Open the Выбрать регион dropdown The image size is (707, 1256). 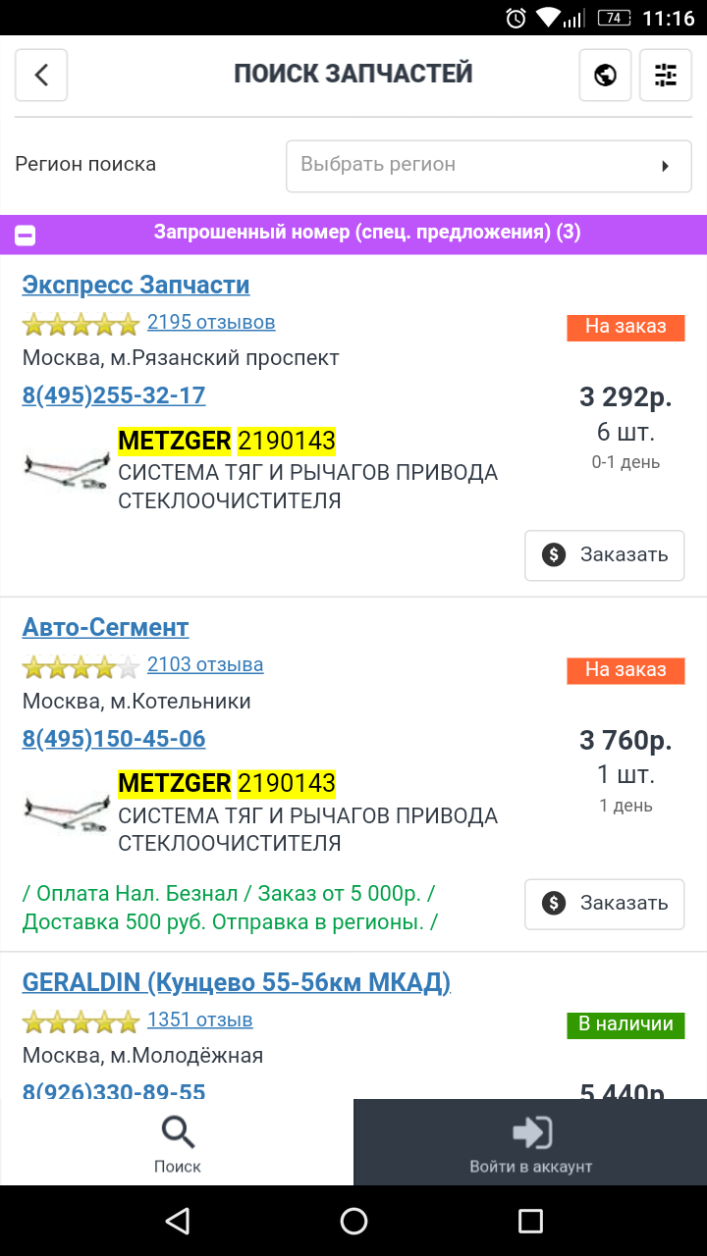(489, 166)
